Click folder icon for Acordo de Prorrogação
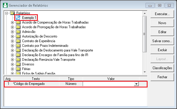 [18, 27]
